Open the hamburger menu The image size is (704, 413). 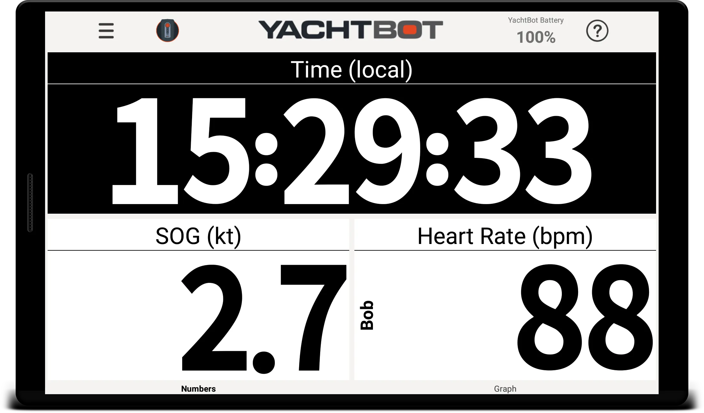[106, 31]
